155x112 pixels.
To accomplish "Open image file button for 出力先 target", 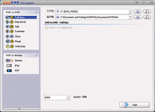I will click(x=147, y=17).
